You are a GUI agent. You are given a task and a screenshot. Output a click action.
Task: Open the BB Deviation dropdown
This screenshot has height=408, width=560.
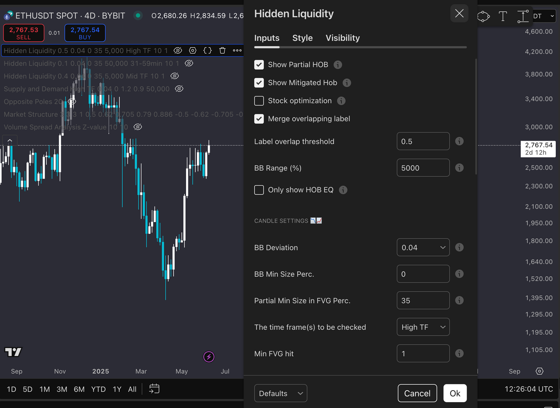click(423, 247)
